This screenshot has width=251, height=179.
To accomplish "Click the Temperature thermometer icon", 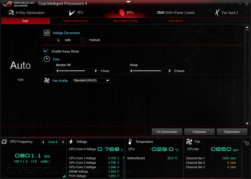I will coord(130,142).
